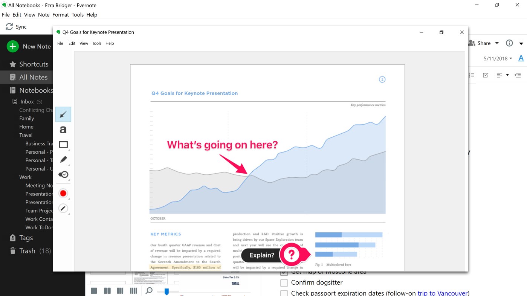Select the rectangle annotation tool
The image size is (527, 296).
[x=62, y=144]
